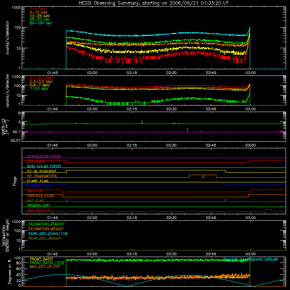The height and width of the screenshot is (290, 290).
Task: Click the 03:00 tick under flags plot
Action: click(250, 218)
